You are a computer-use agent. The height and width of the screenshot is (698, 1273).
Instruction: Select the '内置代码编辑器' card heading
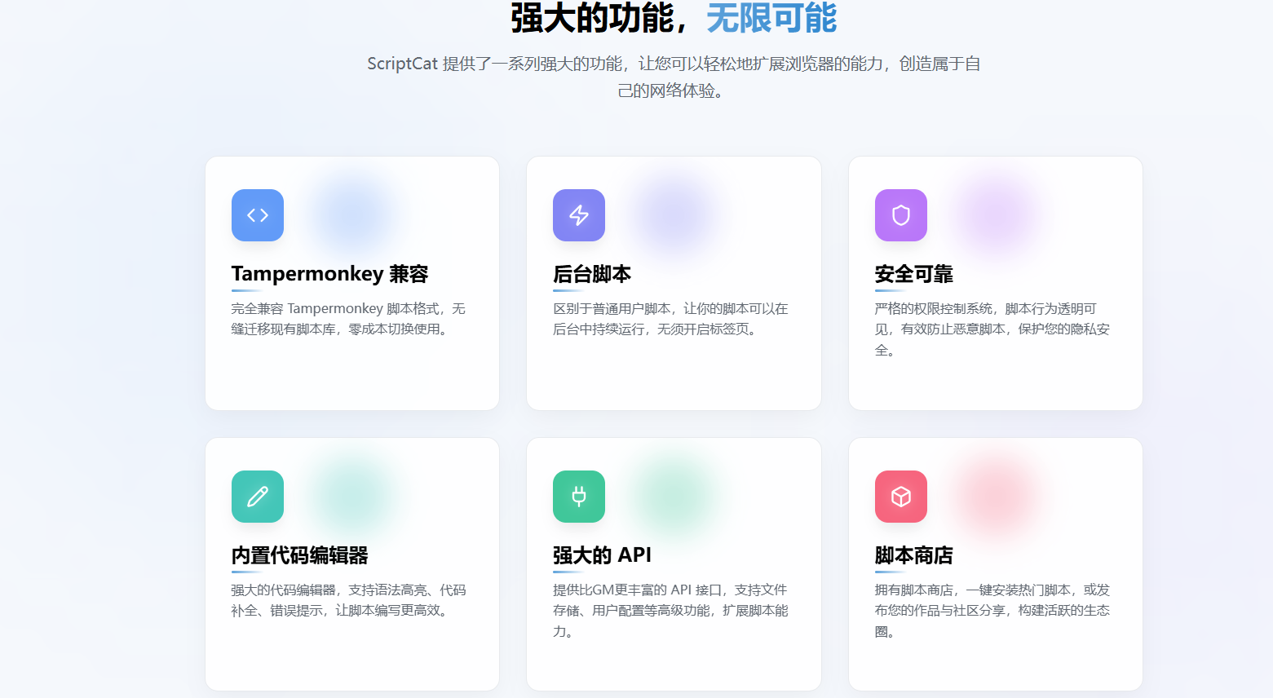pos(299,555)
